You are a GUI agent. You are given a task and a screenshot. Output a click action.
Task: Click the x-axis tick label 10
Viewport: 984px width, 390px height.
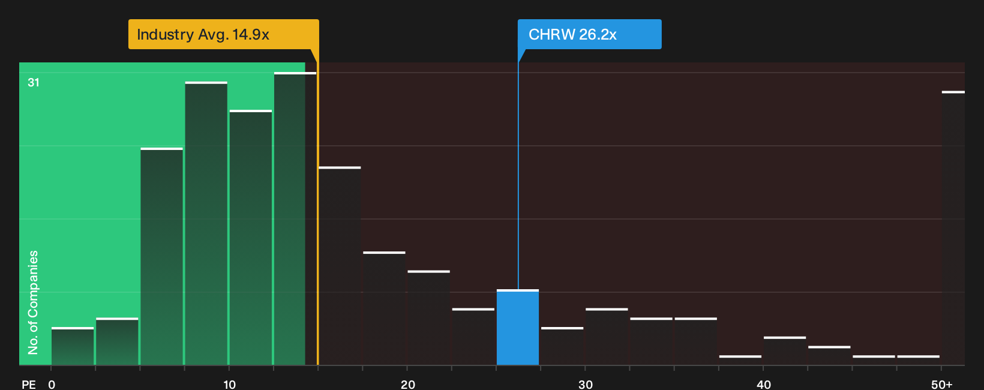(230, 385)
